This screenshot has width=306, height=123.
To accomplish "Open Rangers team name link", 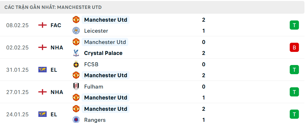I will coord(95,120).
